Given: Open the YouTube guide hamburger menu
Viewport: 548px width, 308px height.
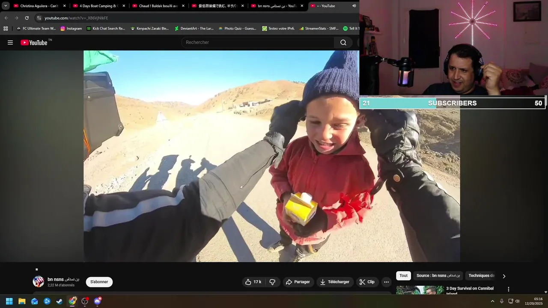Looking at the screenshot, I should pyautogui.click(x=10, y=42).
